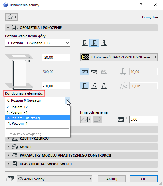The width and height of the screenshot is (163, 186).
Task: Open the 420-K Ściany layer dropdown
Action: click(54, 179)
